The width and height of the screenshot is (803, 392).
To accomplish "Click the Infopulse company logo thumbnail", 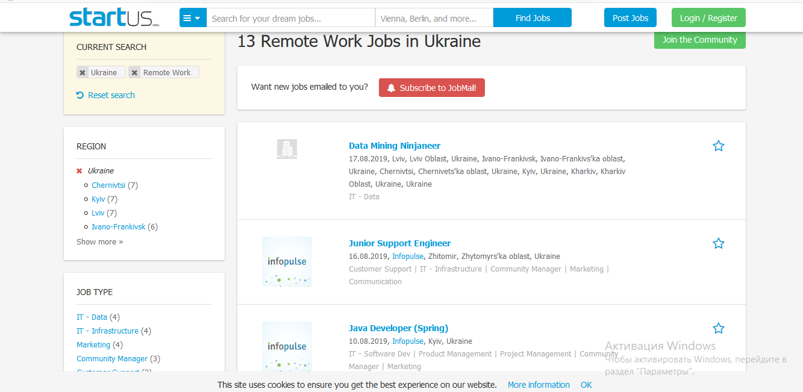I will [x=287, y=262].
